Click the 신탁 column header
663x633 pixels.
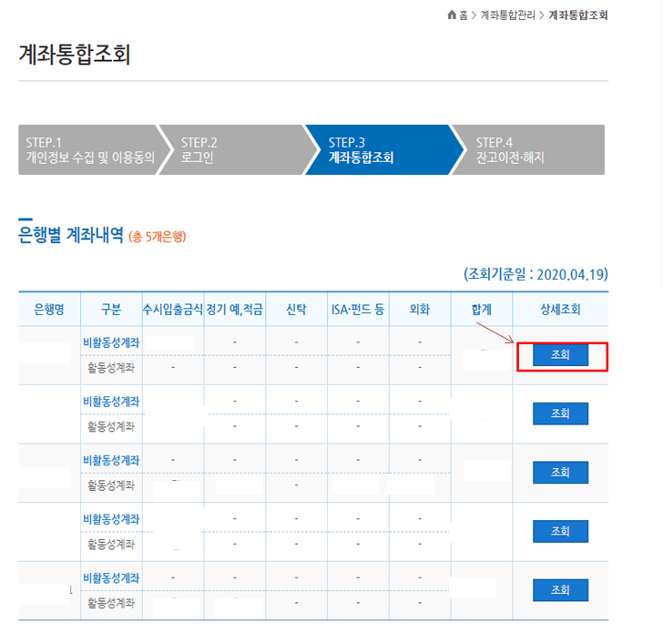tap(296, 309)
